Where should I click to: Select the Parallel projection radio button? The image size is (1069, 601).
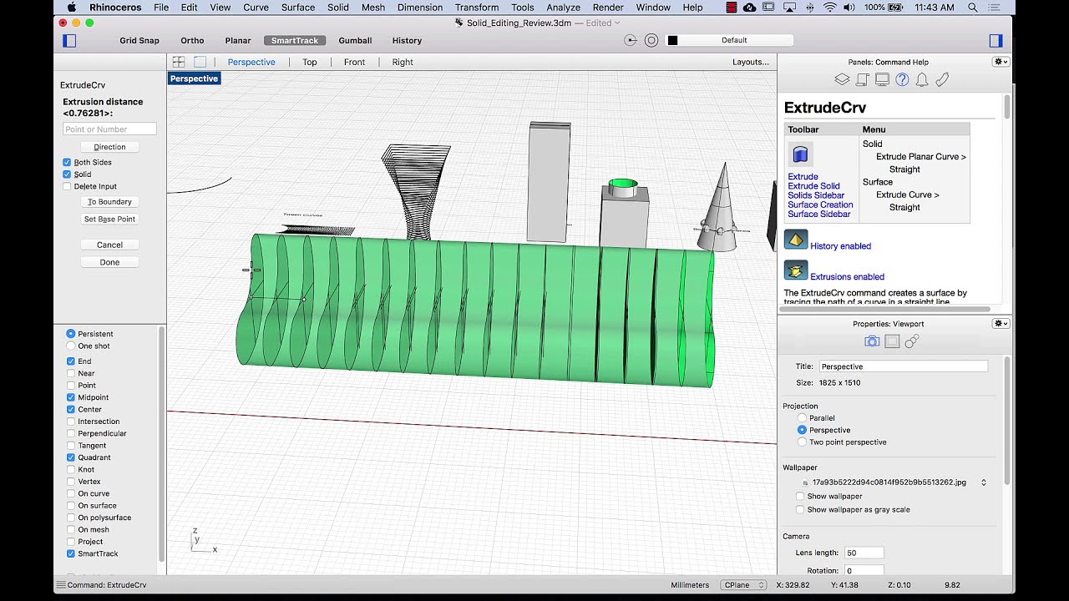coord(802,418)
